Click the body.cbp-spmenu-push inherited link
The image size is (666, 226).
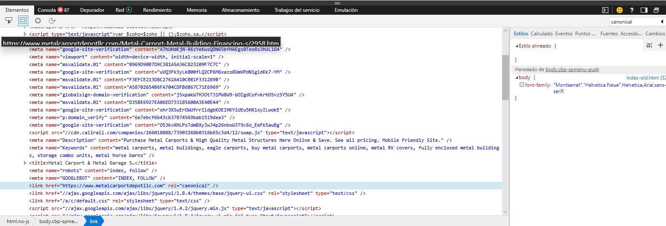pyautogui.click(x=572, y=69)
